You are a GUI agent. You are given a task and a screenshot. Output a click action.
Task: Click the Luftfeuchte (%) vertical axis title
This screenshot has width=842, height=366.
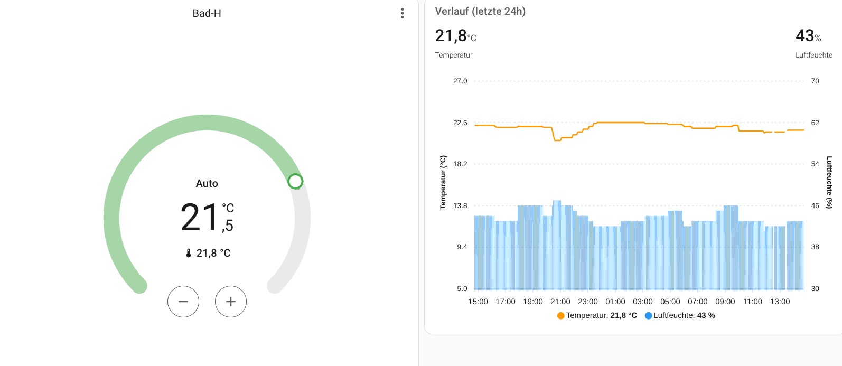829,182
